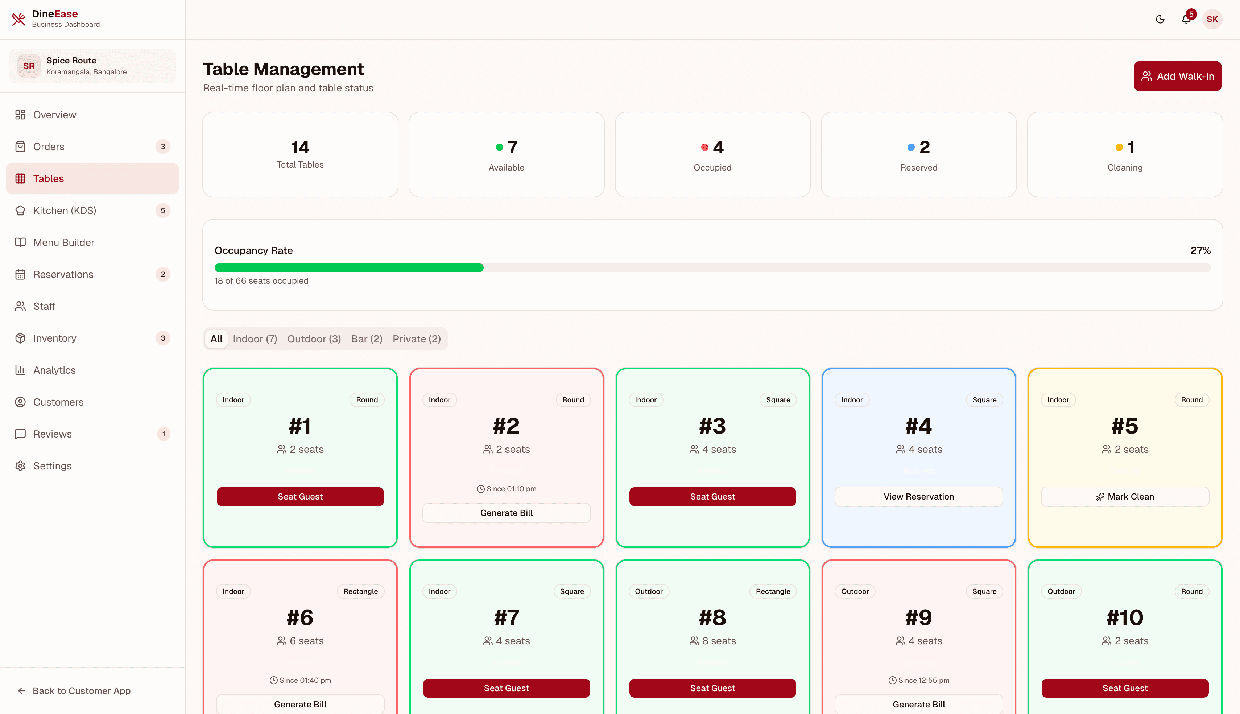
Task: Select the Indoor (7) filter pill
Action: [x=255, y=339]
